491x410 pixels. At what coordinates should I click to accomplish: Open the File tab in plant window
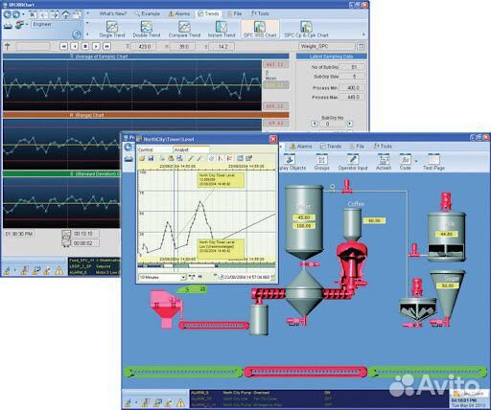click(x=357, y=147)
